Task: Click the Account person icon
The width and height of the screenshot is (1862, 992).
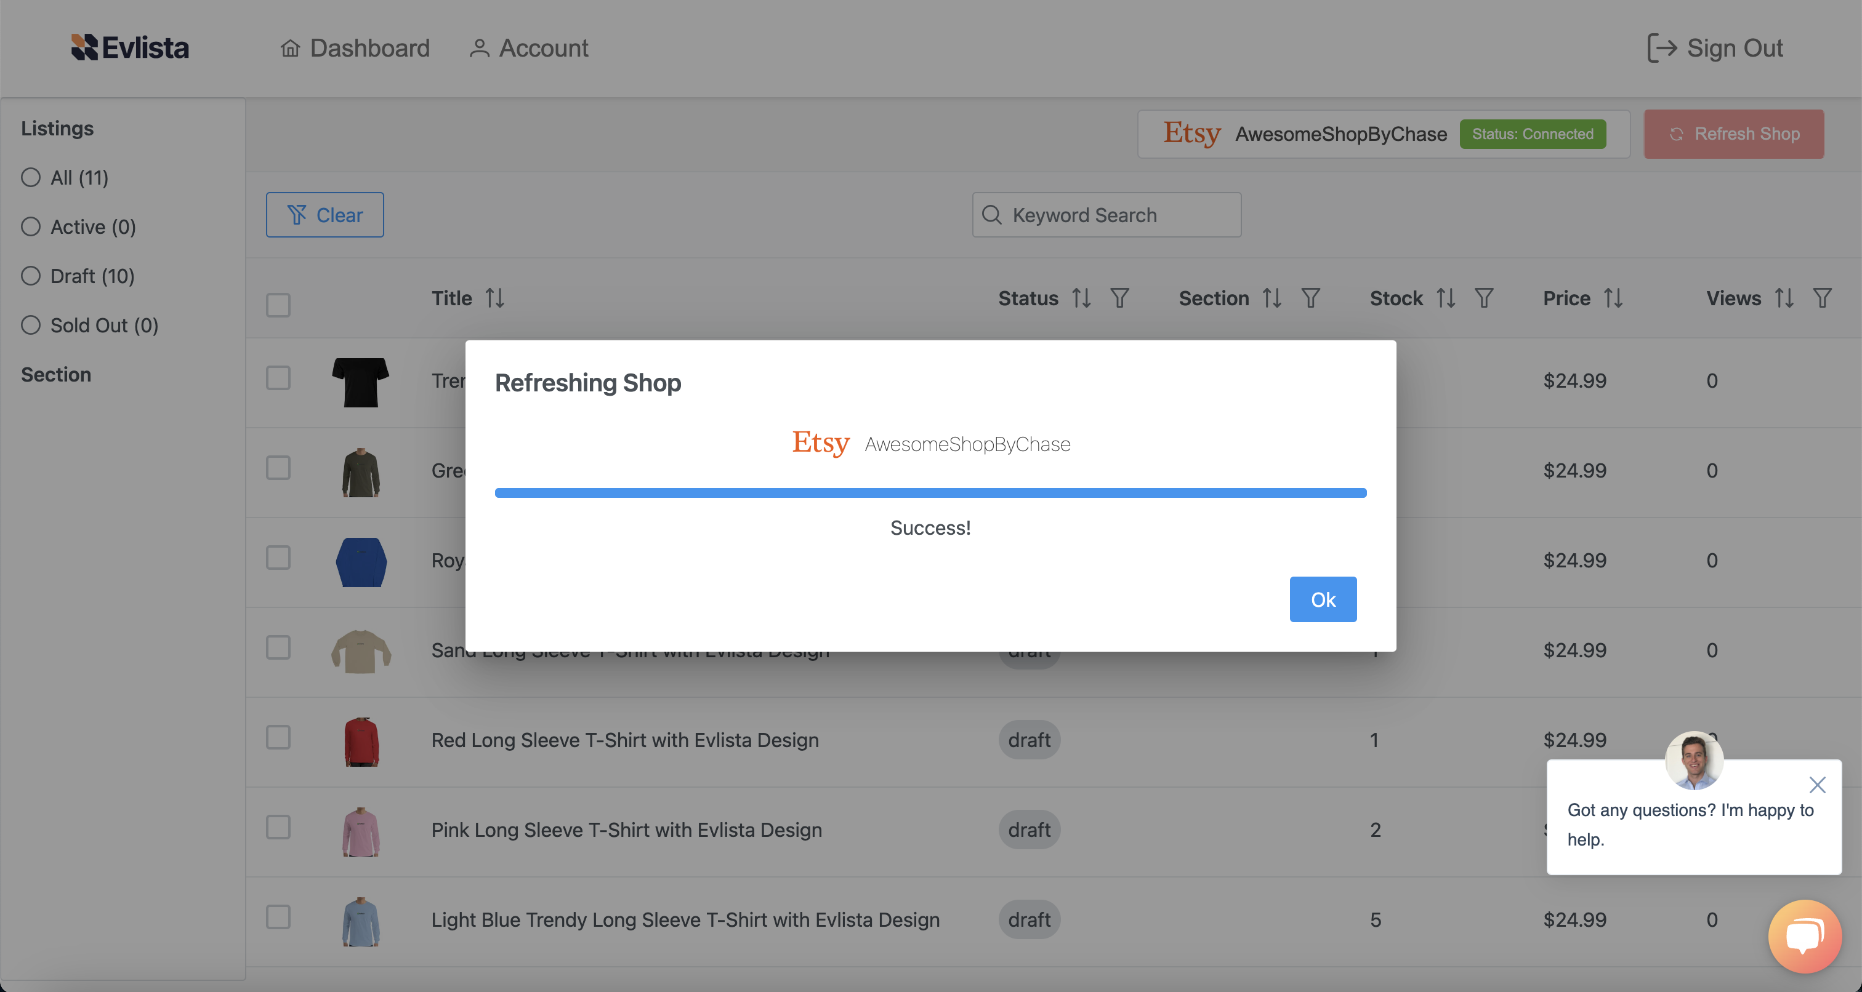Action: click(478, 47)
